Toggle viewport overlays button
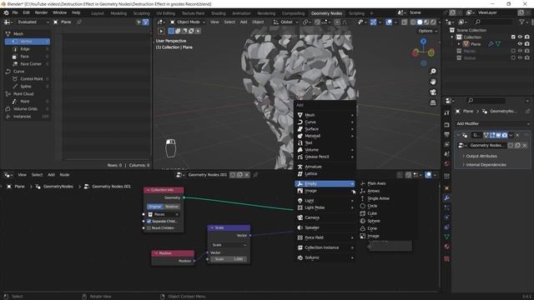 pyautogui.click(x=389, y=22)
